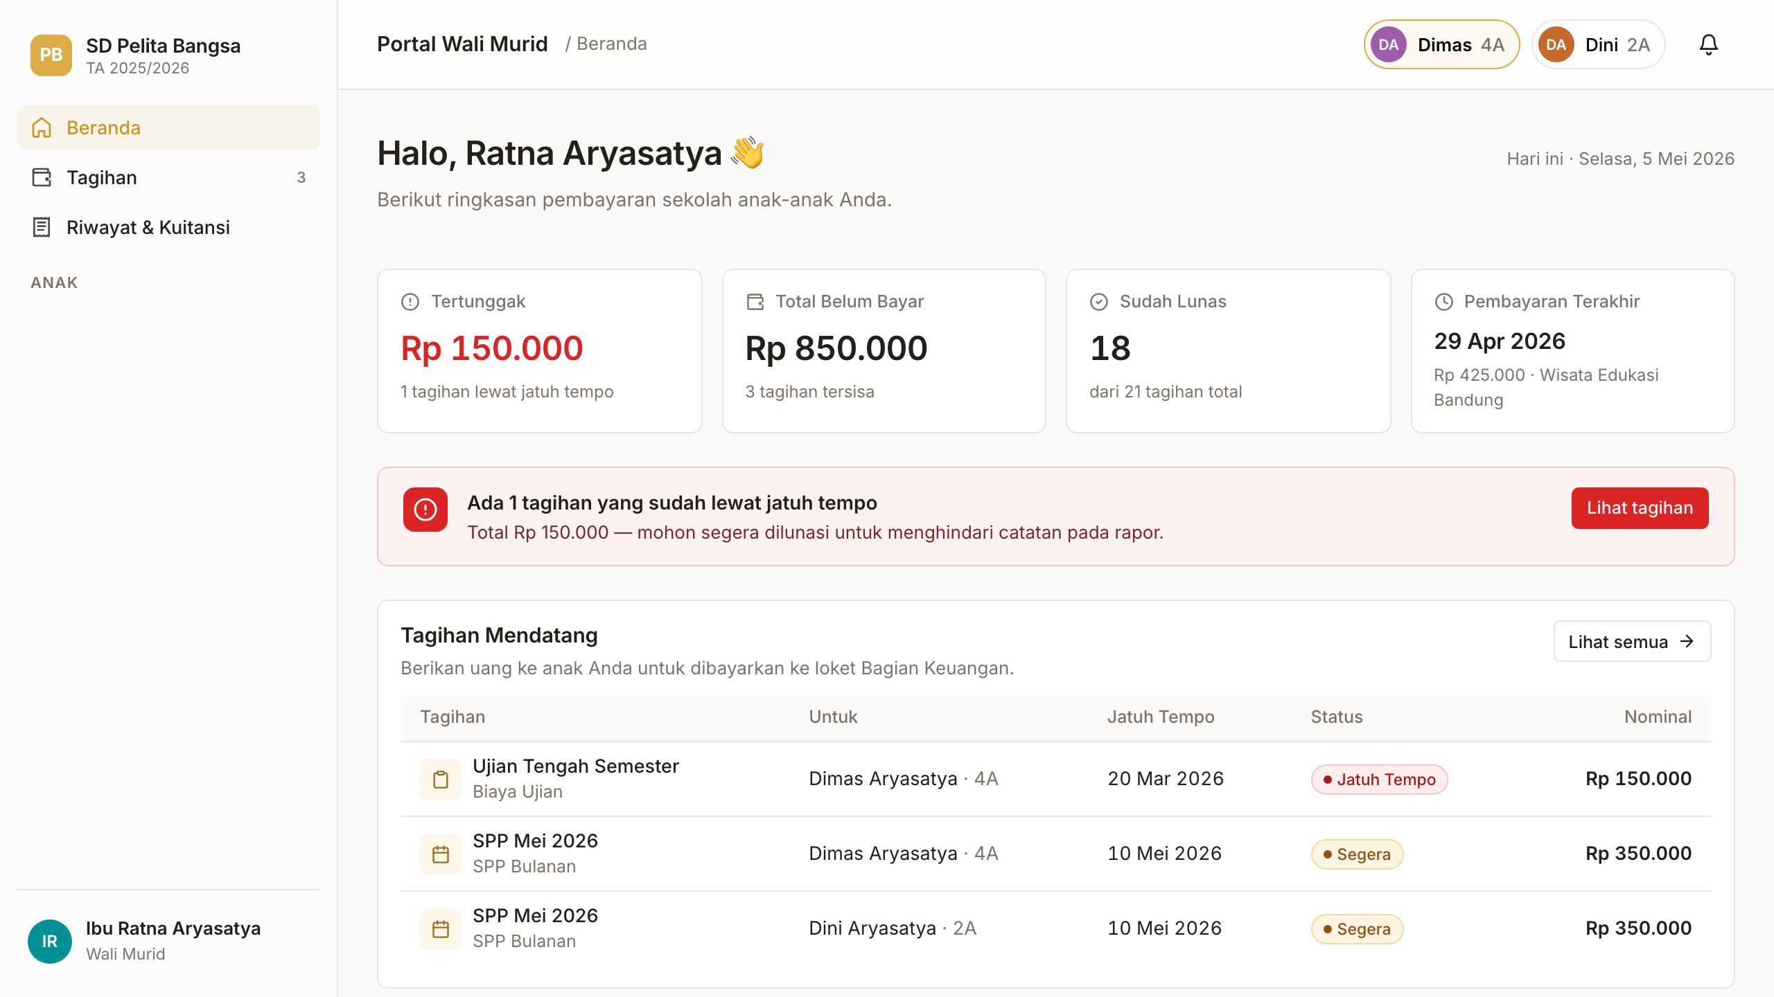1774x997 pixels.
Task: Click the Sudah Lunas 18 card
Action: coord(1228,351)
